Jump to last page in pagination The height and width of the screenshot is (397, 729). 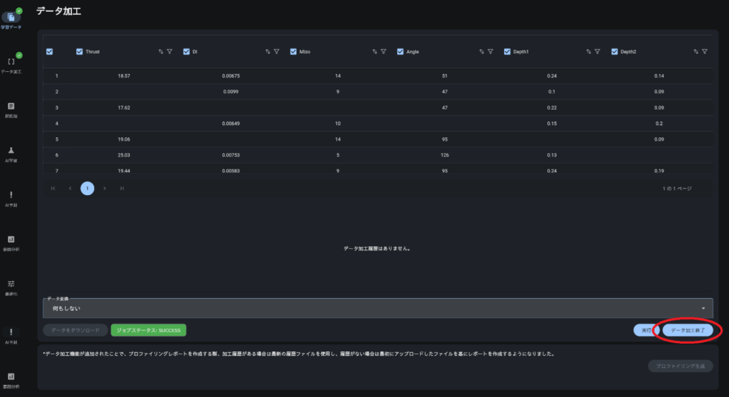point(122,189)
